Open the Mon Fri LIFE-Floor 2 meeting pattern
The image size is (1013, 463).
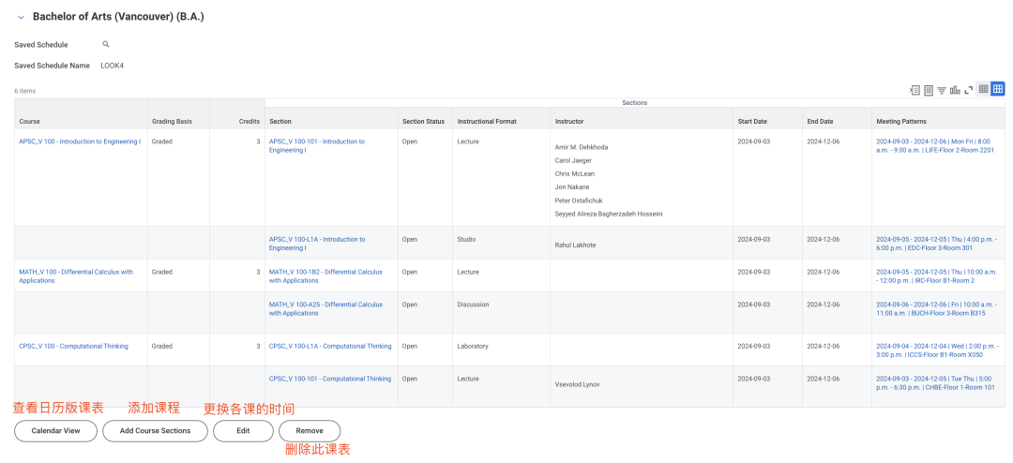(934, 145)
